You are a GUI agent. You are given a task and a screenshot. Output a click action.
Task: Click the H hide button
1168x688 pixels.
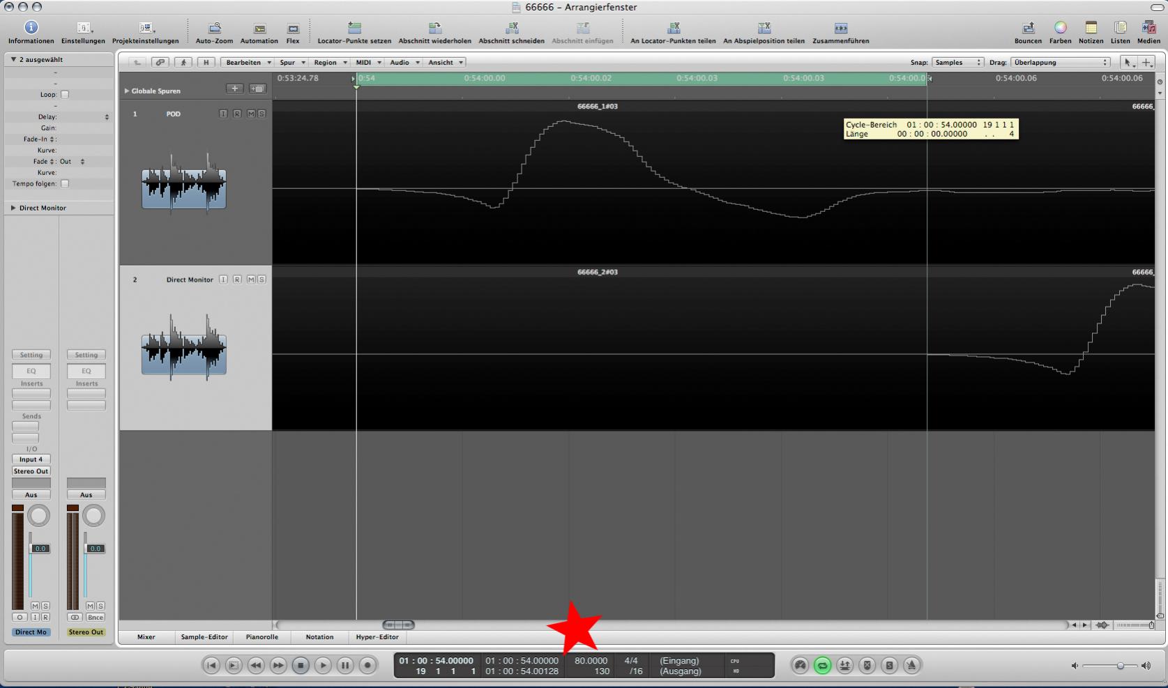click(206, 62)
